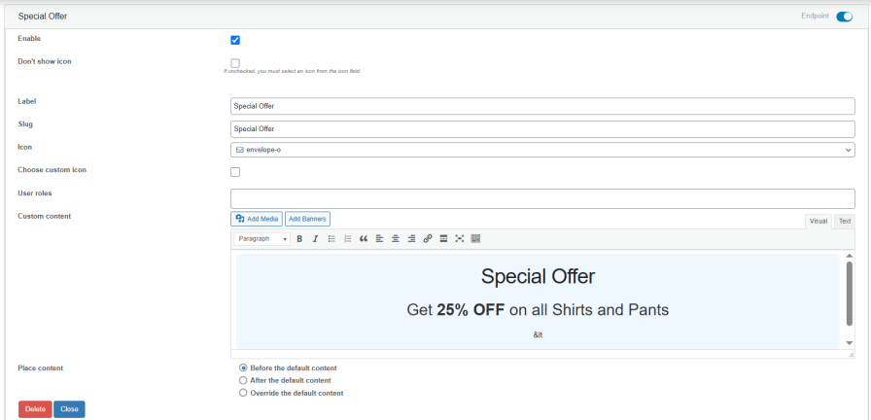Image resolution: width=871 pixels, height=420 pixels.
Task: Select Override the default content
Action: (x=243, y=393)
